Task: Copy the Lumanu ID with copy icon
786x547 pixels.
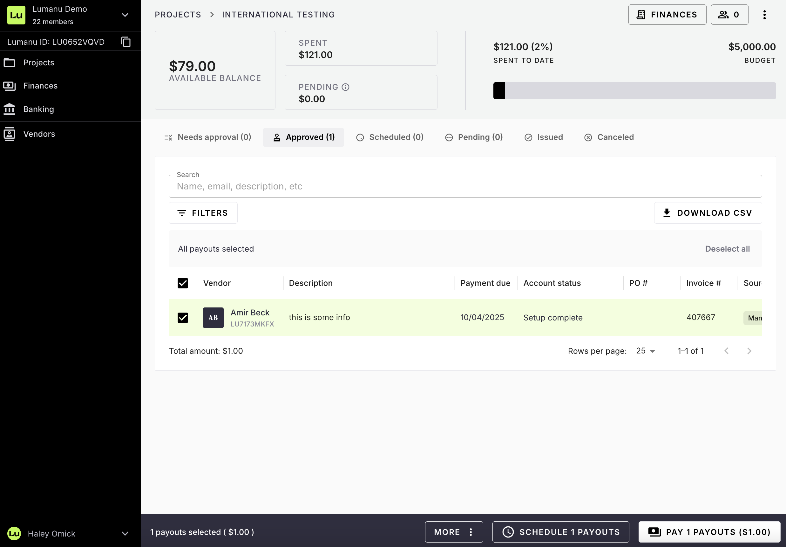Action: [x=126, y=42]
